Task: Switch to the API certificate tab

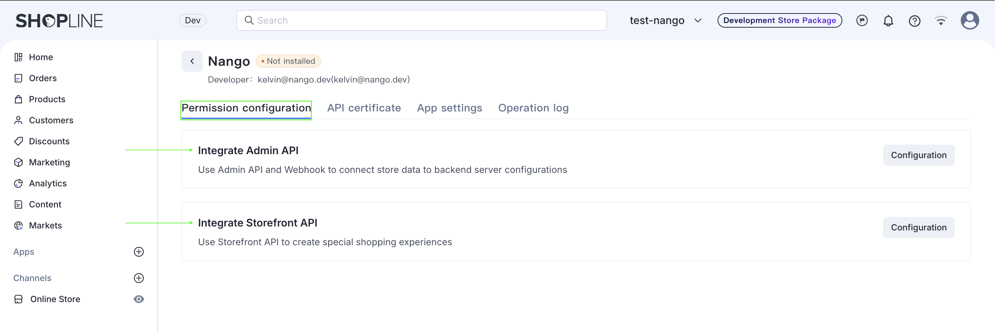Action: point(364,108)
